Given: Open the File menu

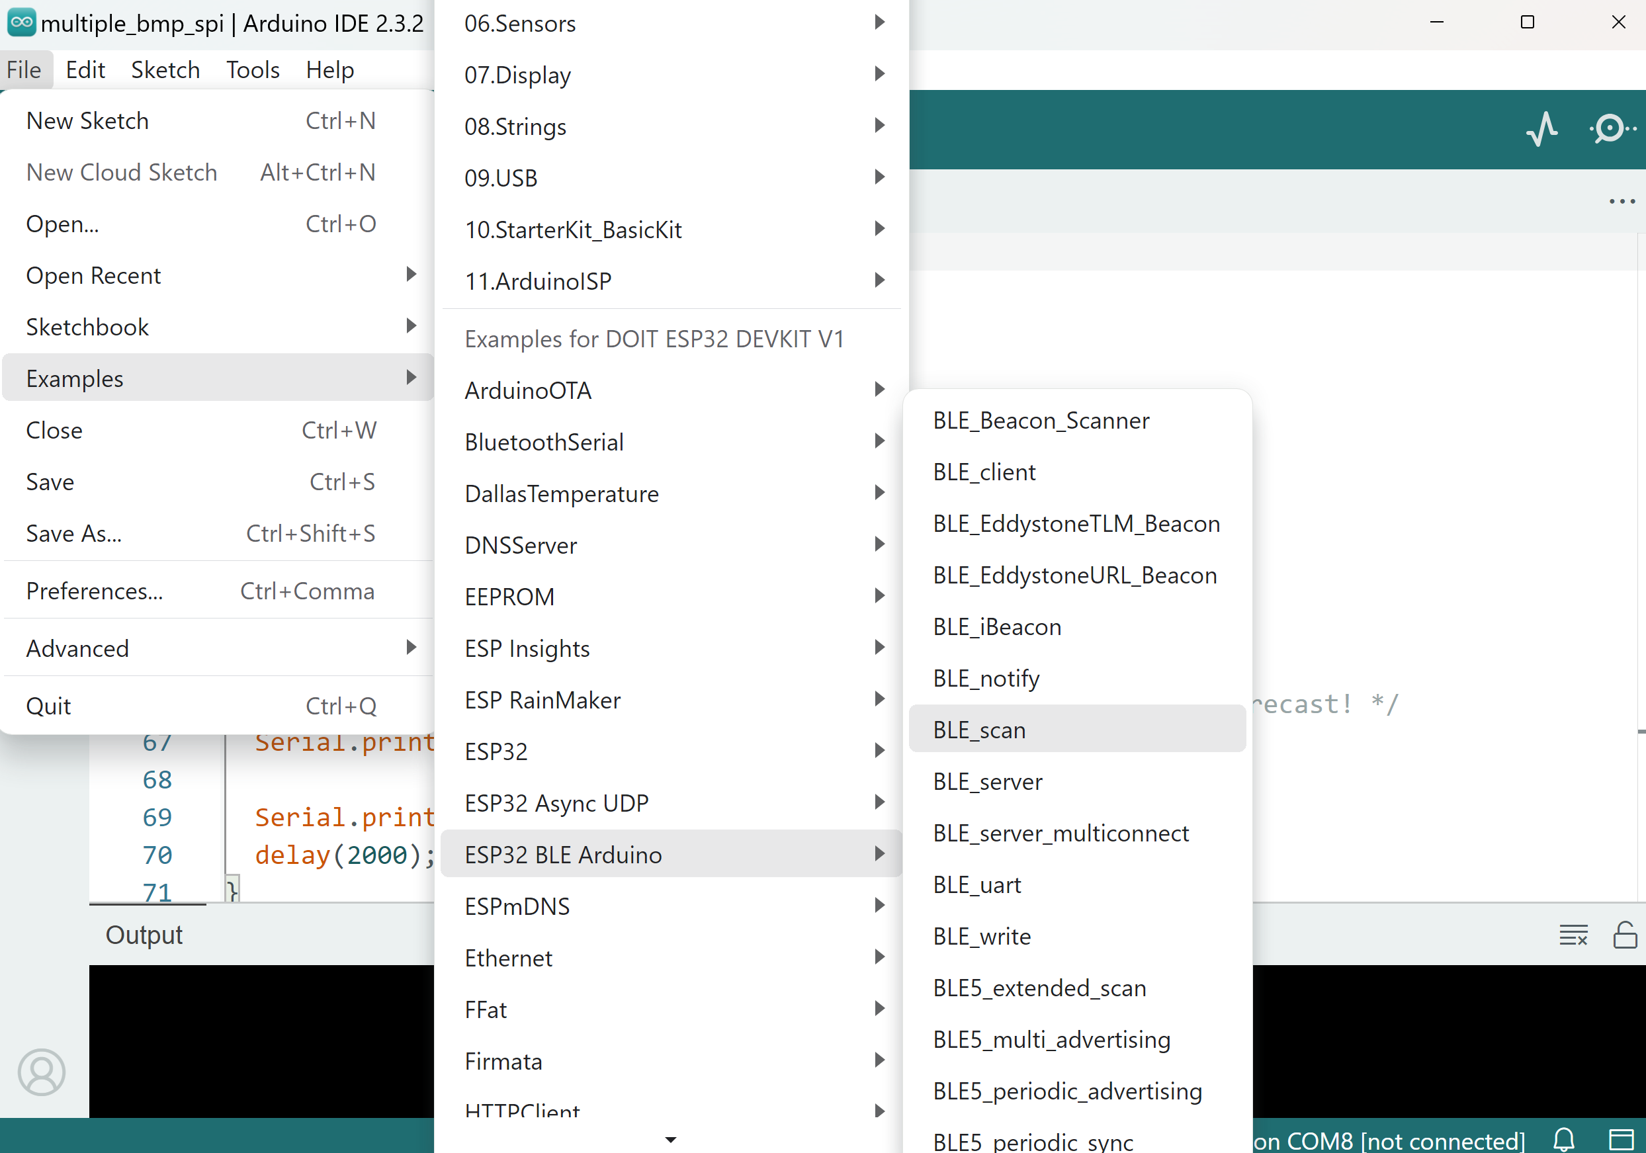Looking at the screenshot, I should pyautogui.click(x=24, y=69).
